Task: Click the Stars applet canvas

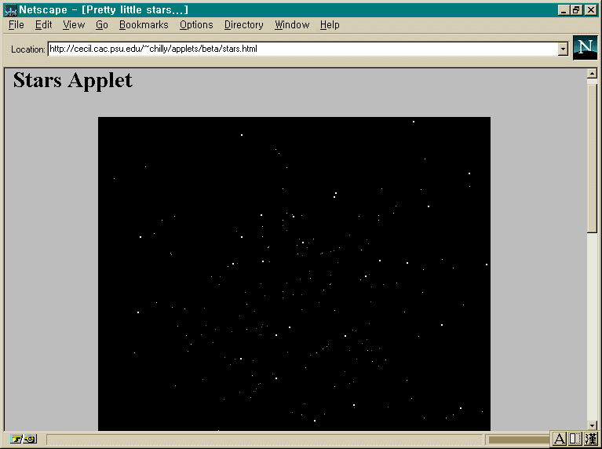Action: [x=294, y=273]
